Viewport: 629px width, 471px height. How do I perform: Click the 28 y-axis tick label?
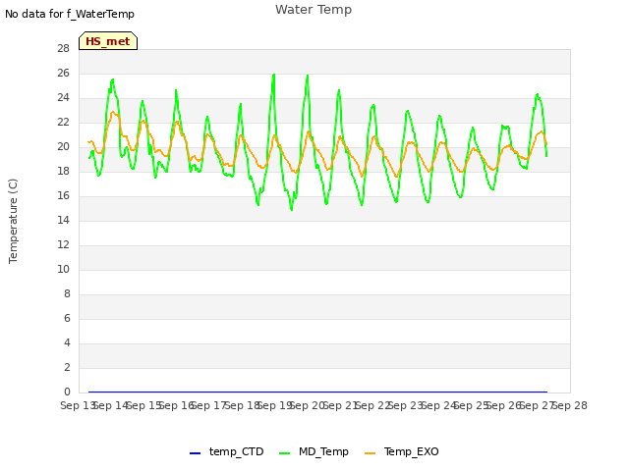click(63, 48)
